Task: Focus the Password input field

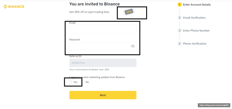Action: point(103,46)
